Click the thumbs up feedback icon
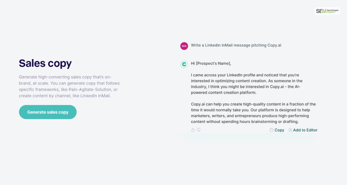 click(193, 130)
